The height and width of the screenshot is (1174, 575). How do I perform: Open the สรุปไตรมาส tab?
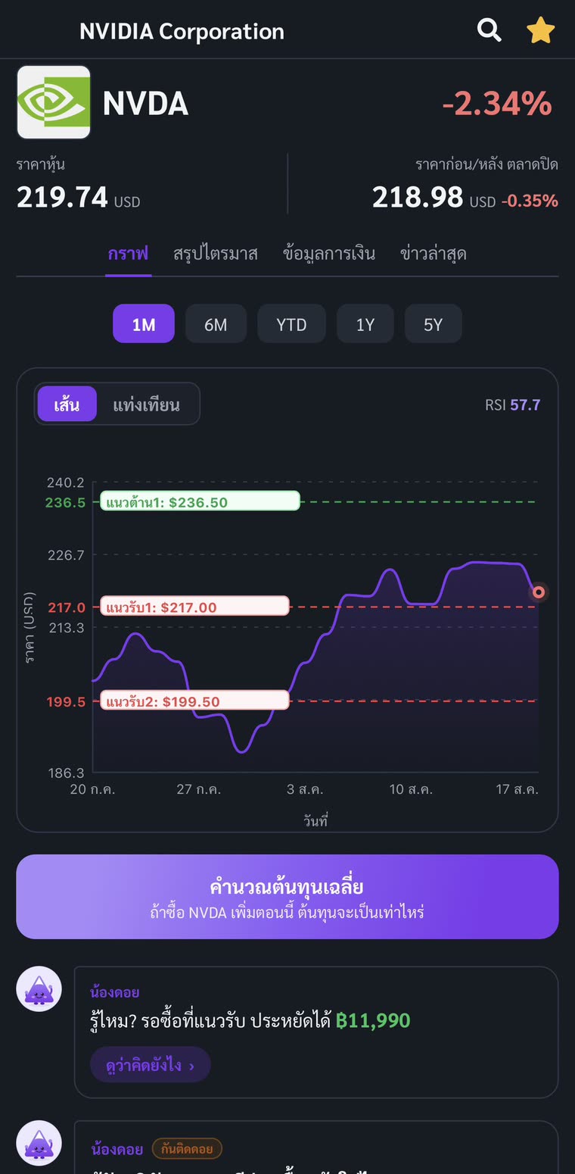216,253
